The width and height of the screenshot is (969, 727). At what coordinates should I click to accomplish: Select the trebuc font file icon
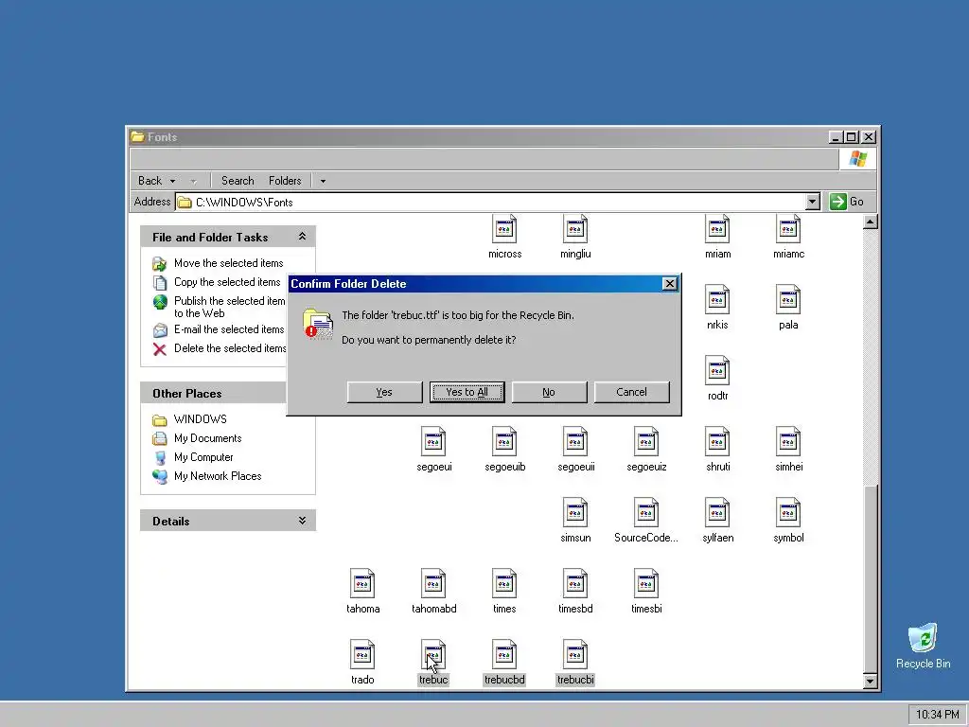pyautogui.click(x=433, y=655)
